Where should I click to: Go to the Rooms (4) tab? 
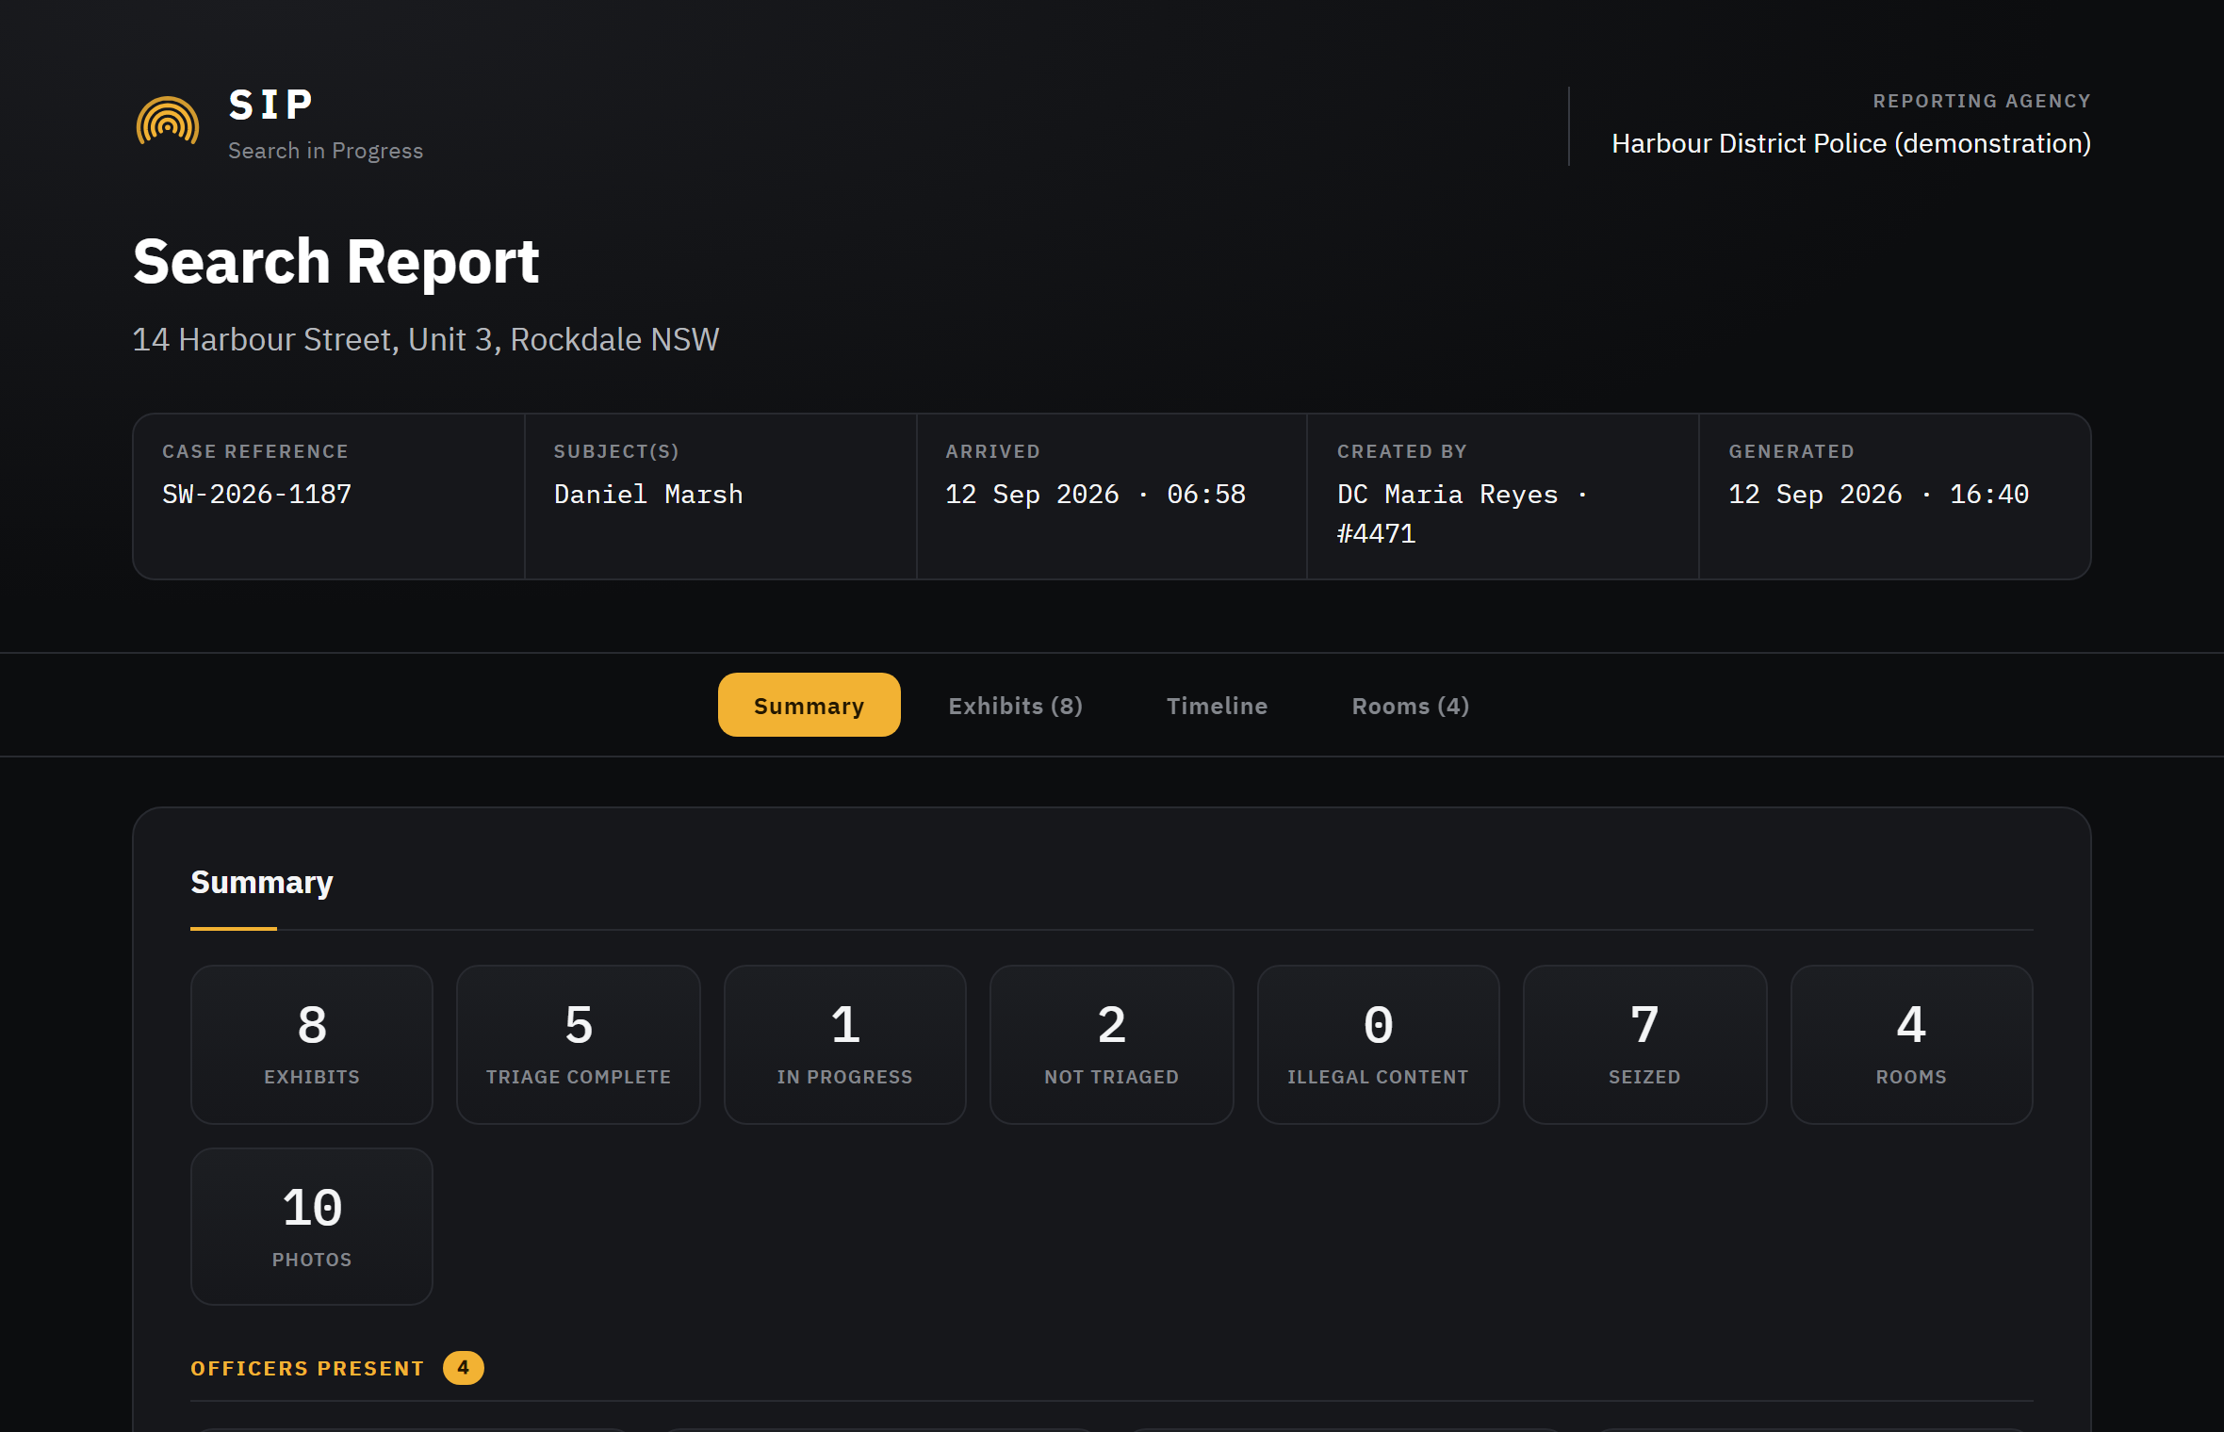1410,706
